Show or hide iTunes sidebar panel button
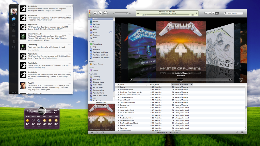 coord(242,132)
